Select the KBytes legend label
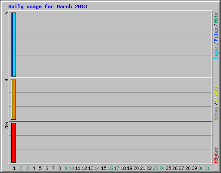Image resolution: width=221 pixels, height=173 pixels. coord(216,155)
